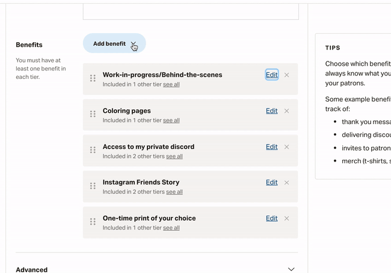
Task: Open the Add benefit dropdown
Action: tap(114, 43)
